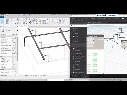Open the Architecture ribbon tab
127x95 pixels.
(x=7, y=17)
